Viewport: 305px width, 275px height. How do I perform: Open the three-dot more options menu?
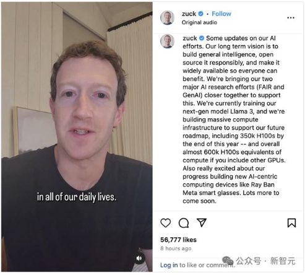(x=291, y=18)
